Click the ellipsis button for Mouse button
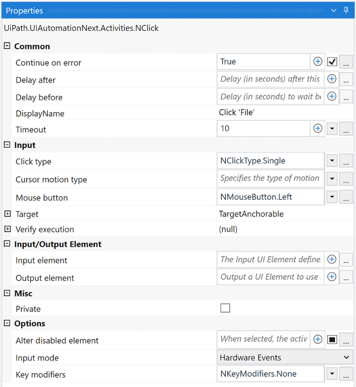 click(346, 197)
